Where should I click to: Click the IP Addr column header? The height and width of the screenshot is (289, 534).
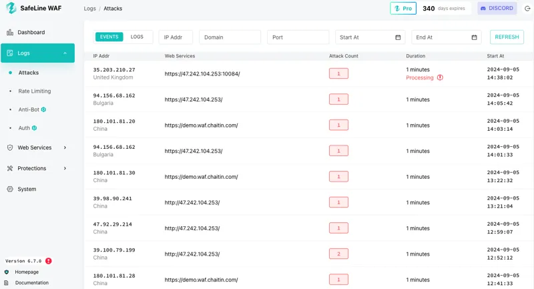point(101,56)
